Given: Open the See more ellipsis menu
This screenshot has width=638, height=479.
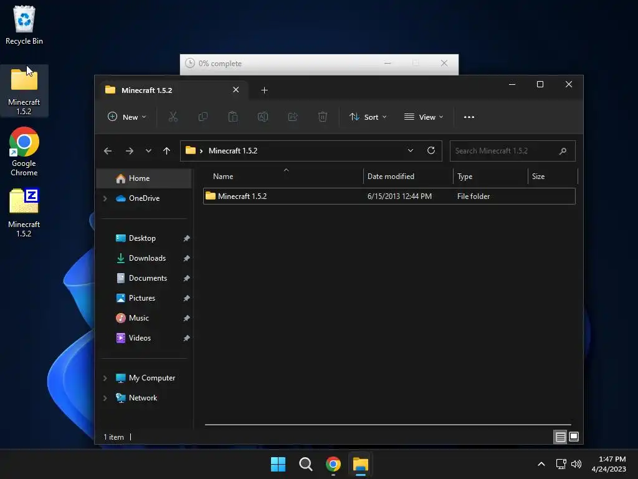Looking at the screenshot, I should point(469,117).
